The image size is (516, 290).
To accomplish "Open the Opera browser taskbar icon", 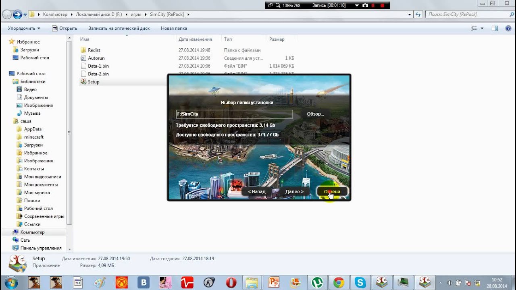I will 231,282.
